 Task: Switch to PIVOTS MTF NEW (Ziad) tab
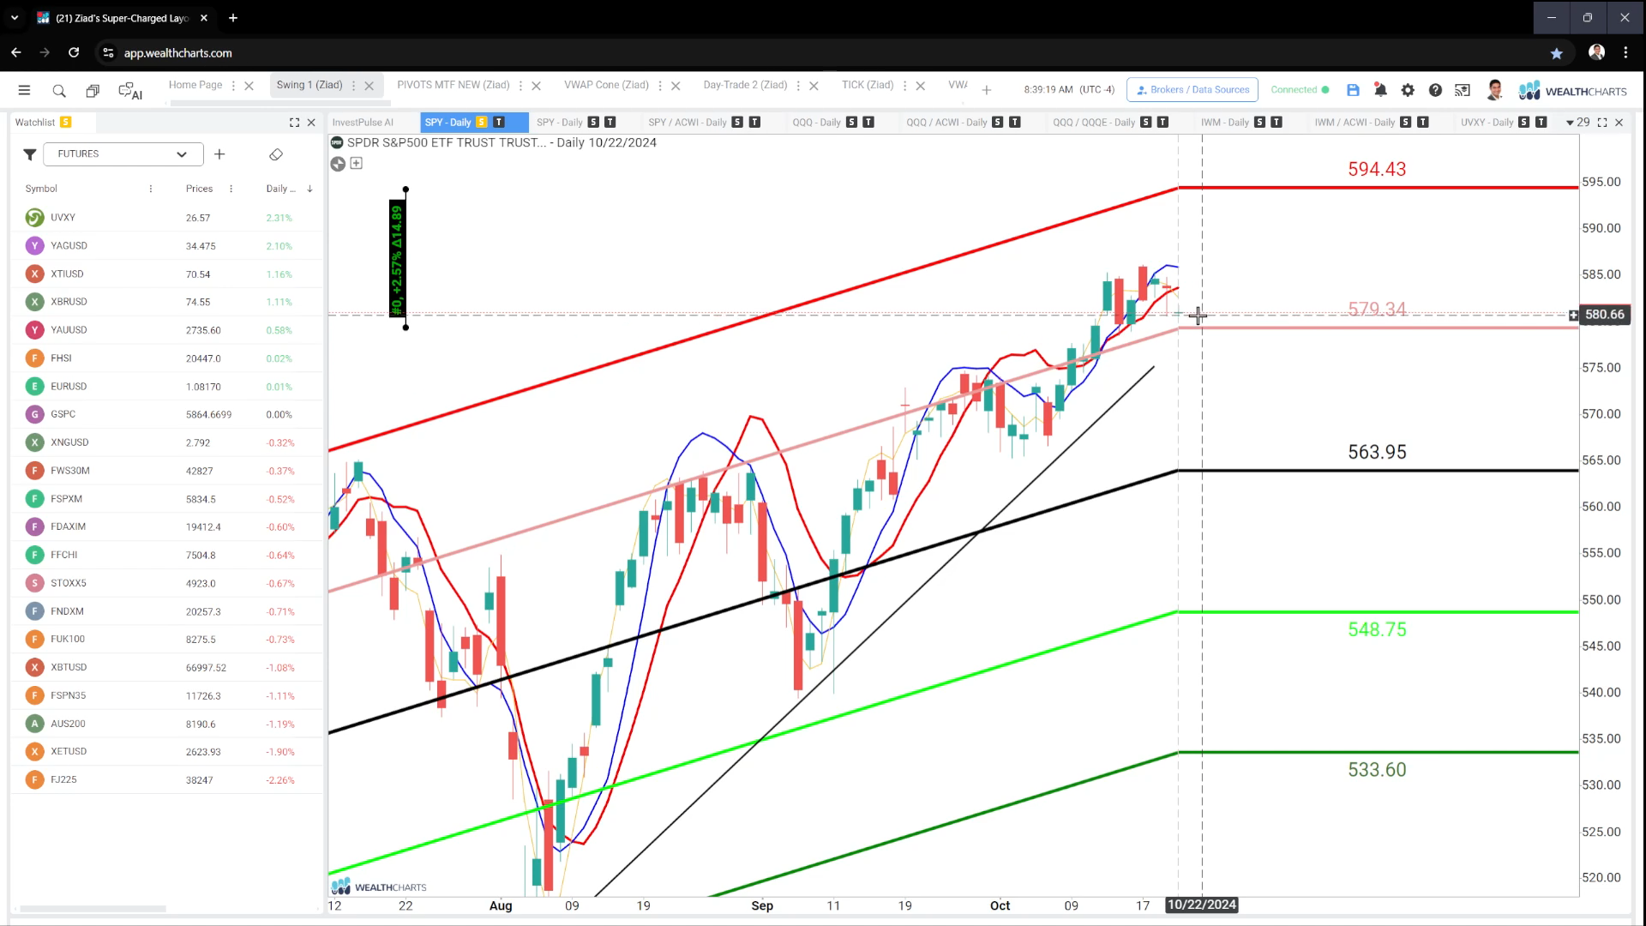[x=454, y=85]
